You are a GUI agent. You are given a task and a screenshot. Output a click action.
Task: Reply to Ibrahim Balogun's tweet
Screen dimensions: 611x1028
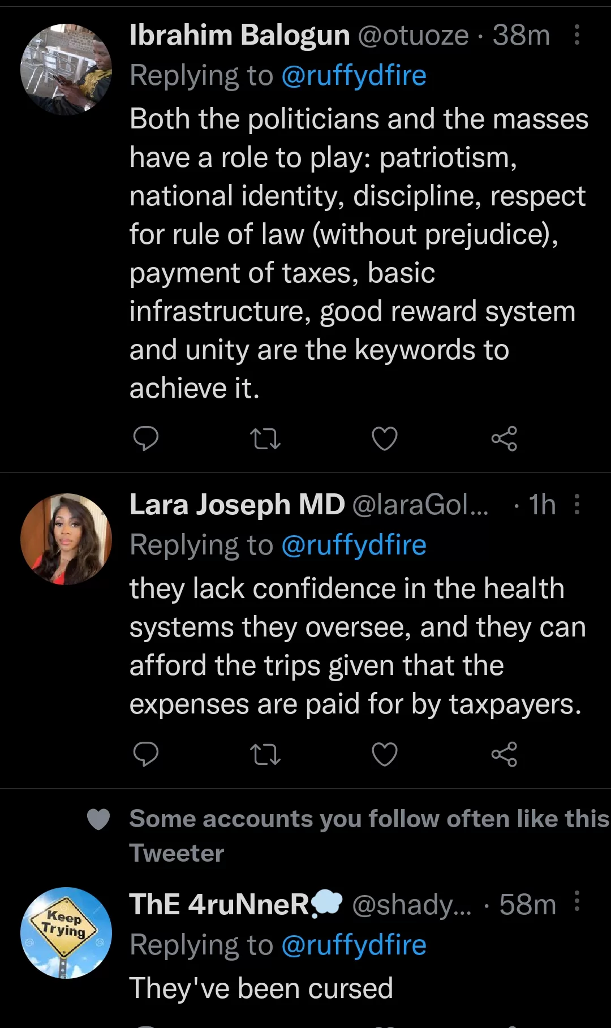coord(145,438)
